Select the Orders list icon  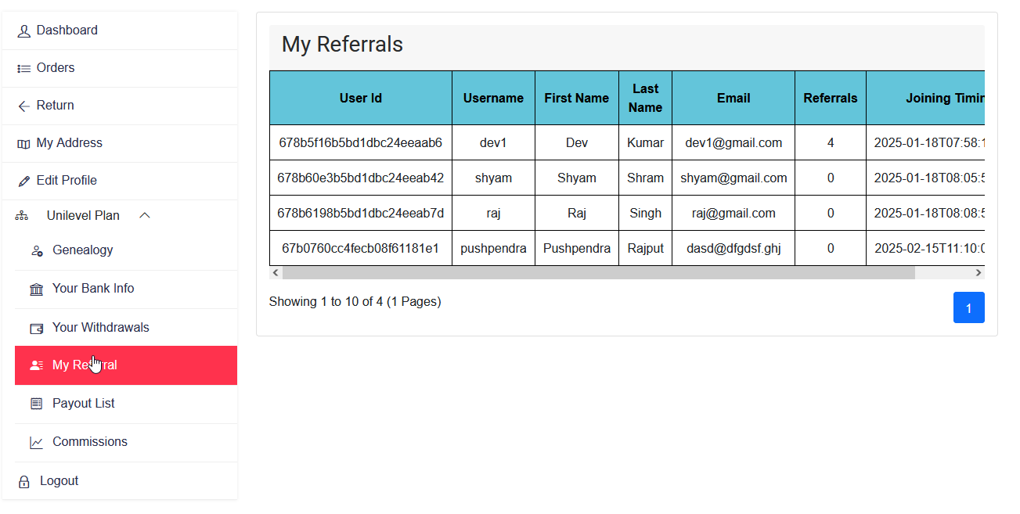coord(23,68)
